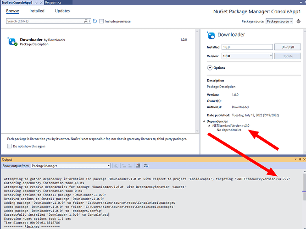
Task: Select the Downloader by Downloader package row
Action: 98,42
